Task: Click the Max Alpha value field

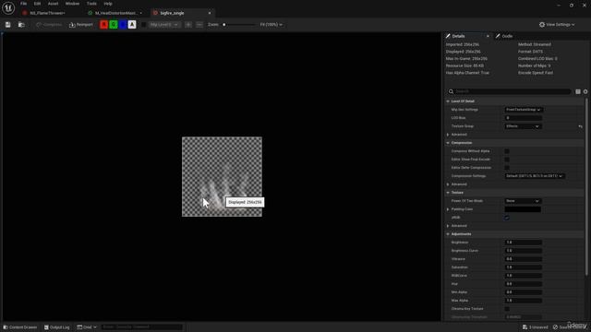Action: click(524, 300)
